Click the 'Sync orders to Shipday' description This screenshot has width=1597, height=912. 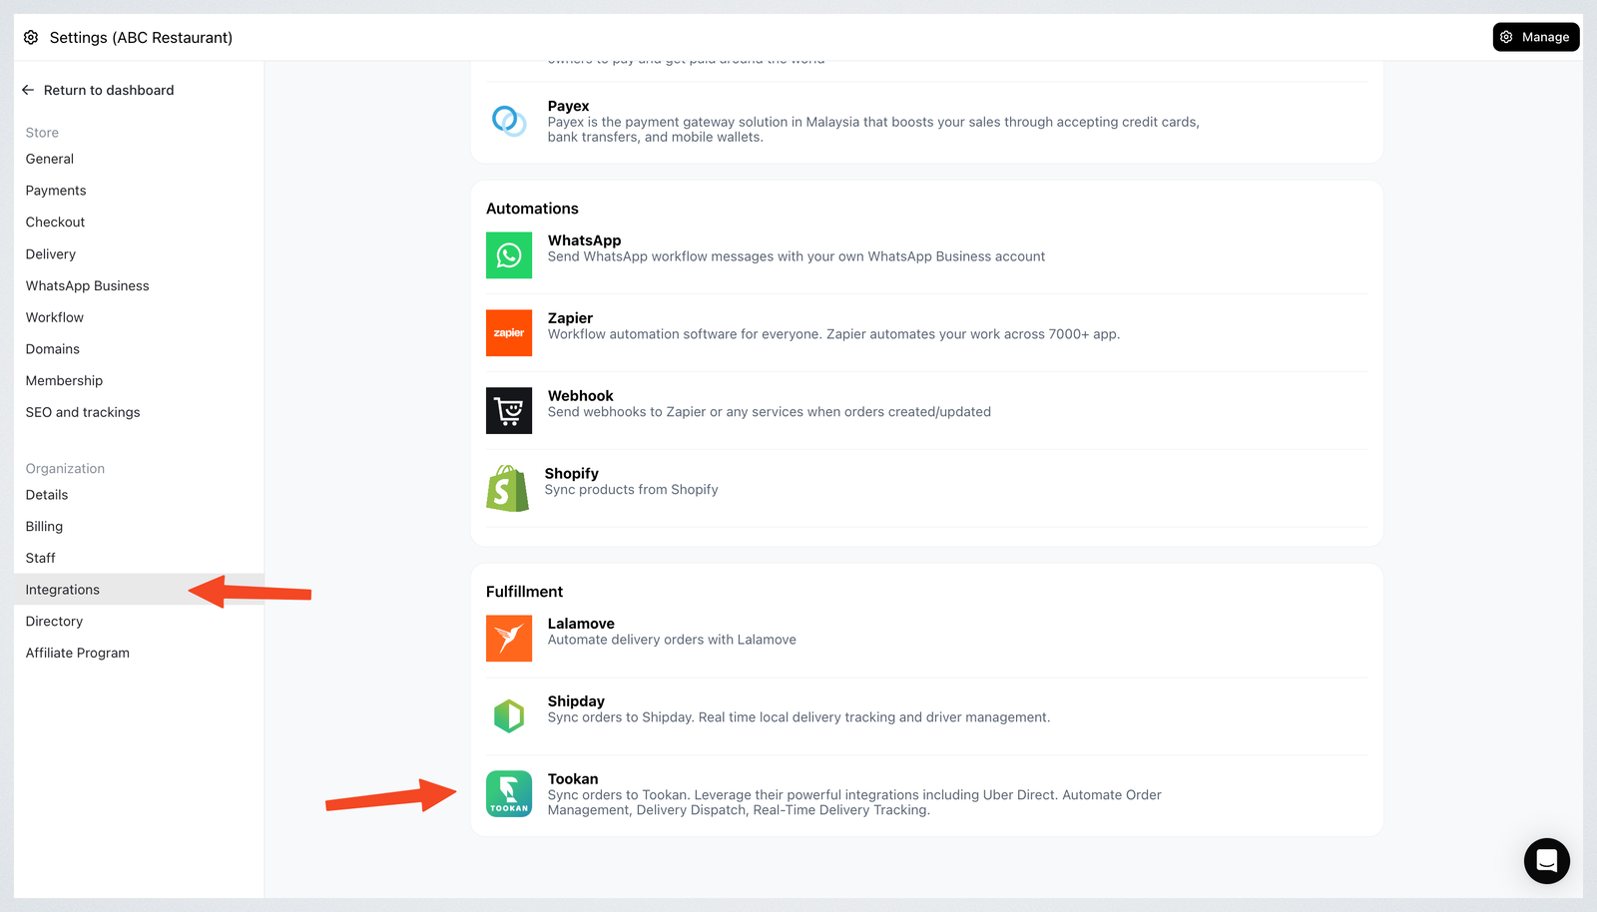coord(798,717)
